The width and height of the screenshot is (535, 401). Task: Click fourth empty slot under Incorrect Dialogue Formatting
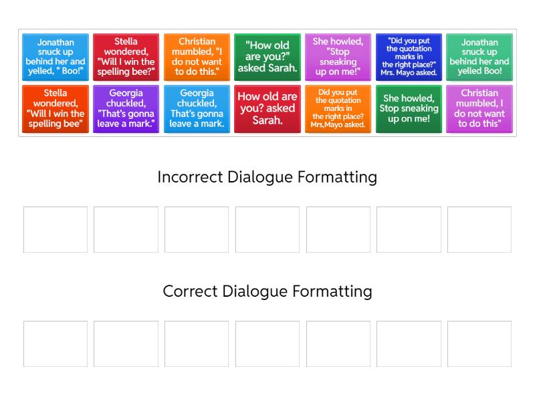coord(267,229)
